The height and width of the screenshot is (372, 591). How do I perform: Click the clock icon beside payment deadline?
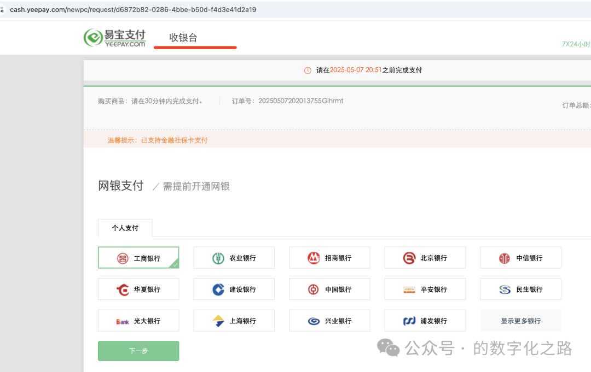click(x=308, y=70)
